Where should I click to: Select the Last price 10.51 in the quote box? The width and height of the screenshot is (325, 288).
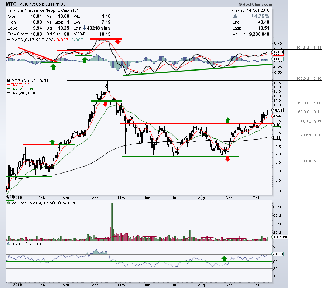click(x=264, y=28)
